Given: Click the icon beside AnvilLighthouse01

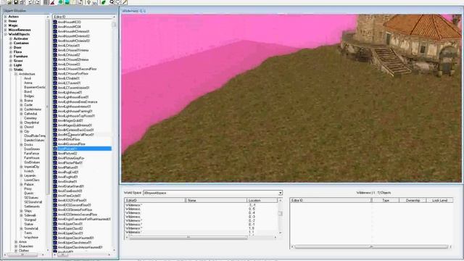Looking at the screenshot, I should coord(55,92).
